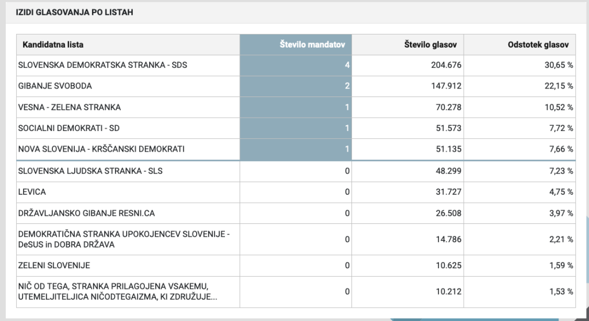
Task: Sort by Odstotek glasov column header
Action: point(519,45)
